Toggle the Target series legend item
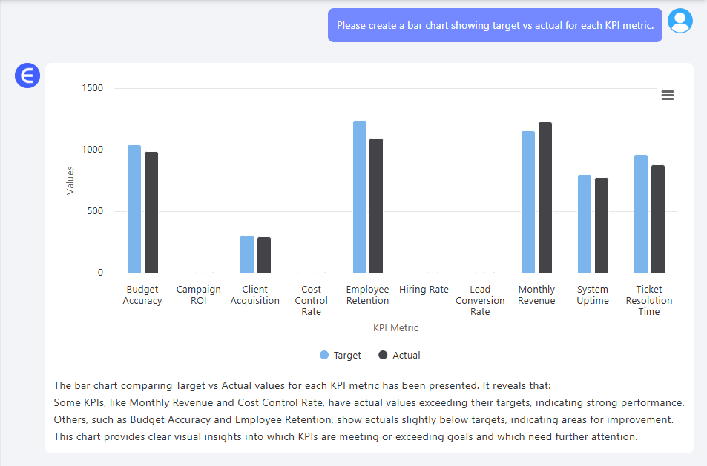 pos(341,355)
